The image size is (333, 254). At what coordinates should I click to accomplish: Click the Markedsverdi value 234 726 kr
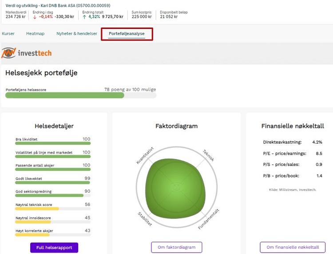click(16, 16)
